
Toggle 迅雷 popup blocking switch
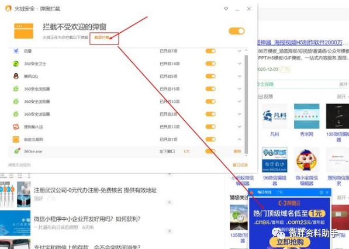[210, 51]
